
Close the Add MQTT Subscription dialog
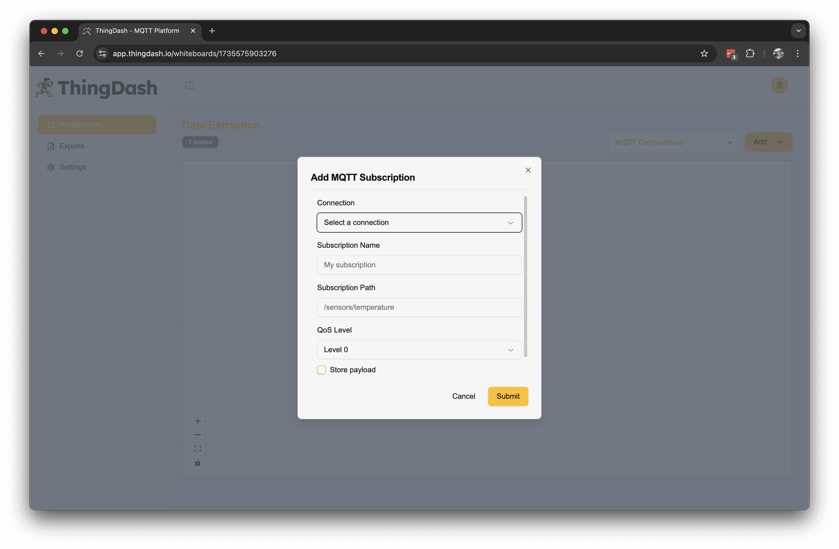(x=528, y=170)
